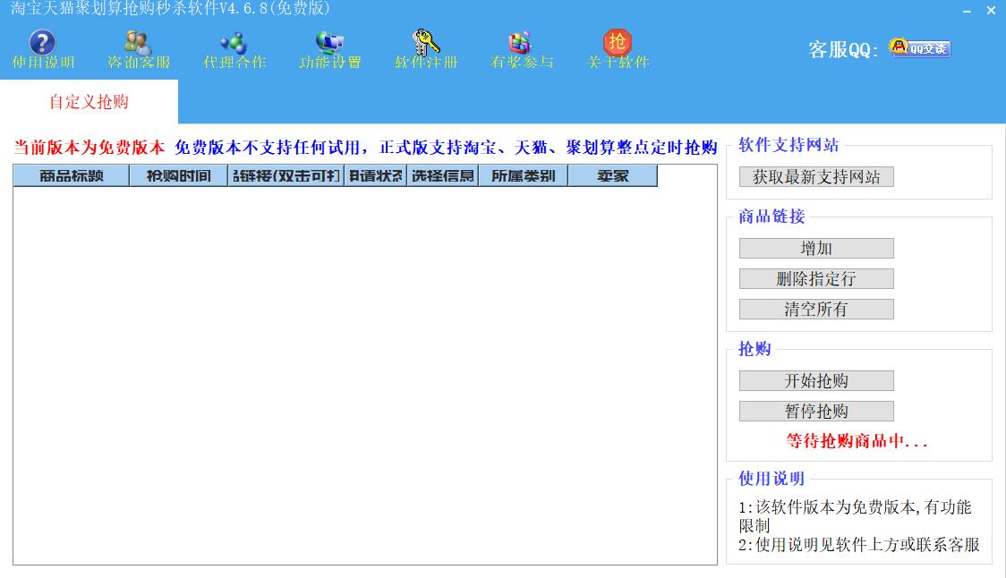Image resolution: width=1006 pixels, height=578 pixels.
Task: Pause using the 暂停抢购 button
Action: 816,412
